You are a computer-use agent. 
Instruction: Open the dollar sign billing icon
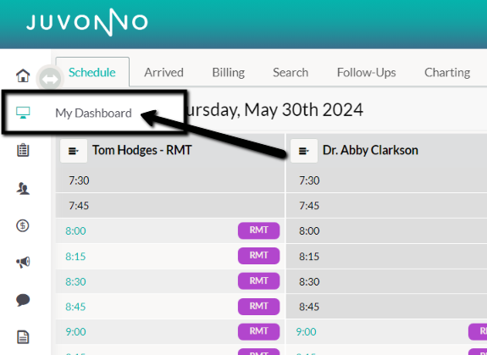pyautogui.click(x=23, y=225)
